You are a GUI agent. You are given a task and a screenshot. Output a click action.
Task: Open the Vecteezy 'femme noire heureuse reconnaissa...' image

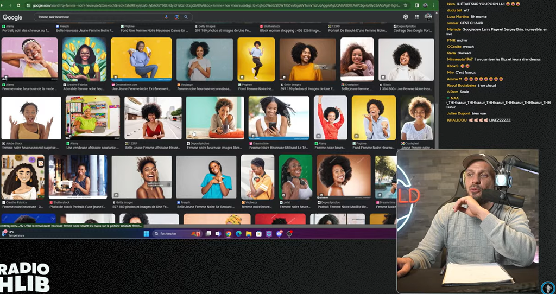pyautogui.click(x=204, y=60)
